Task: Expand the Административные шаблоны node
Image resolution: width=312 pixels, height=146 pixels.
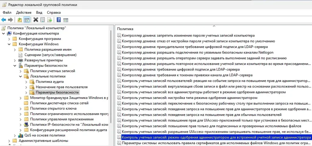Action: [9, 141]
